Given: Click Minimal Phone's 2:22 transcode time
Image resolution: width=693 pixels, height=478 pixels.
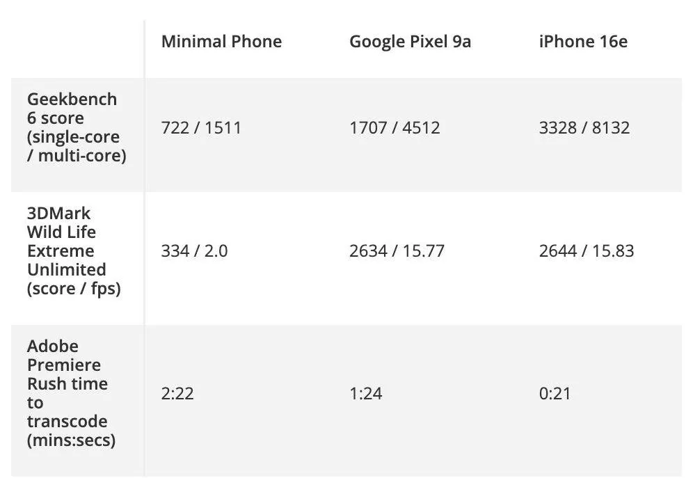Looking at the screenshot, I should (x=177, y=394).
